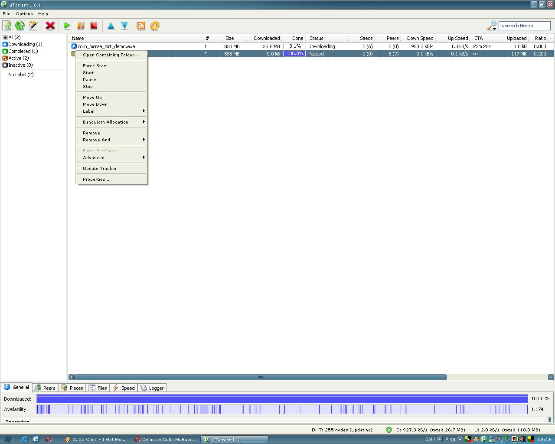Open the Help menu
555x444 pixels.
(43, 13)
